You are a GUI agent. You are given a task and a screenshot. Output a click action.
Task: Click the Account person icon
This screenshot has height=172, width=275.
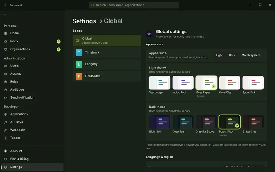click(x=6, y=151)
